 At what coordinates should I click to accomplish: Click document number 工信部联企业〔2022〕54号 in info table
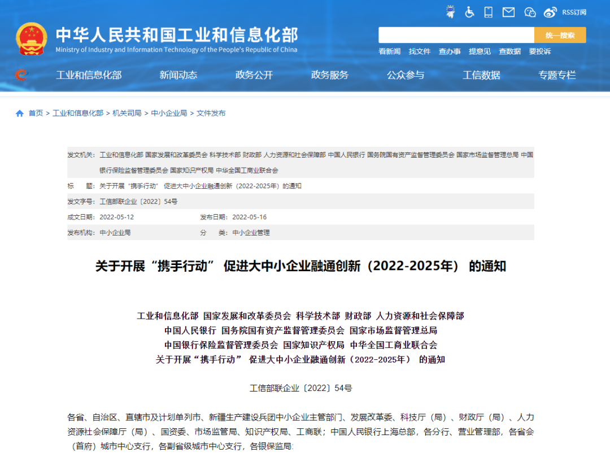coord(138,202)
